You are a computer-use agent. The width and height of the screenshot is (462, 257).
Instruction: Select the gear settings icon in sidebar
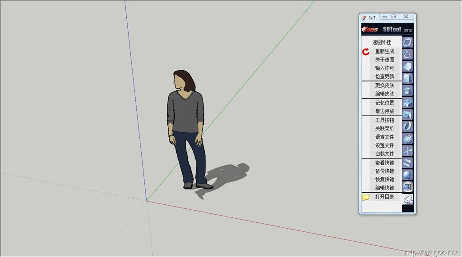click(x=408, y=198)
